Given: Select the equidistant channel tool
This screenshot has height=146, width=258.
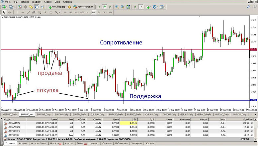Looking at the screenshot, I should click(x=34, y=12).
